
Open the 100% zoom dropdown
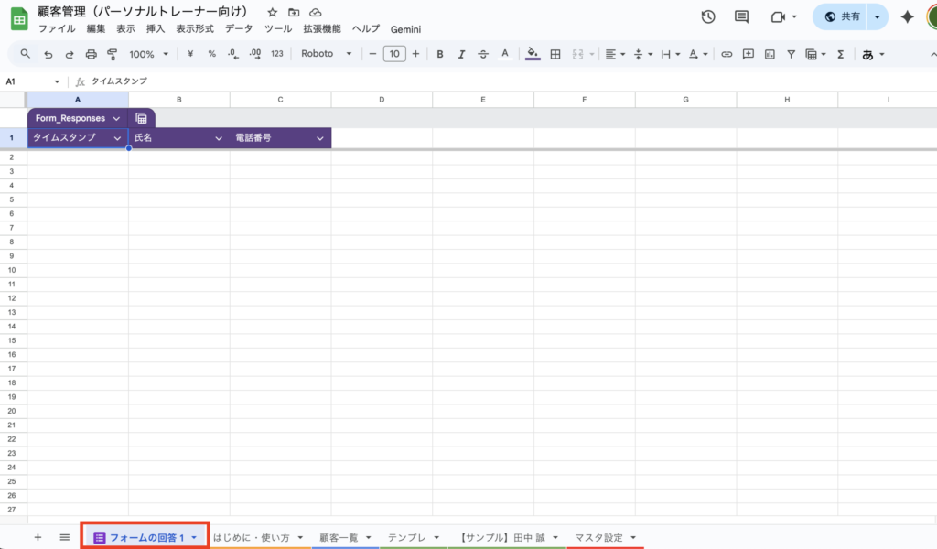(x=148, y=54)
